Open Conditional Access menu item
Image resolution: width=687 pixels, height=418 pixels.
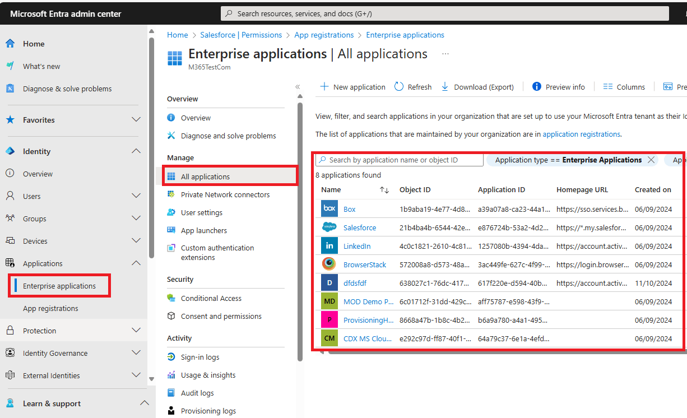coord(211,298)
